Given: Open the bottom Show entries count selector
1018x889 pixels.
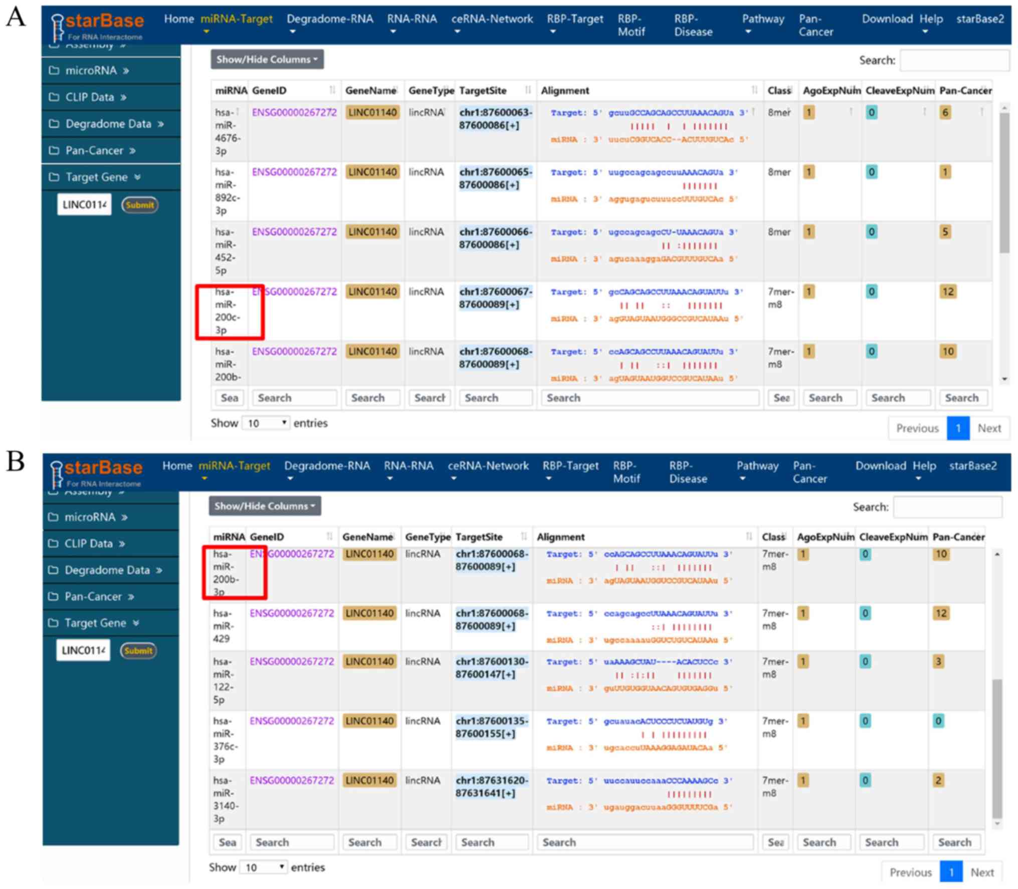Looking at the screenshot, I should (264, 867).
